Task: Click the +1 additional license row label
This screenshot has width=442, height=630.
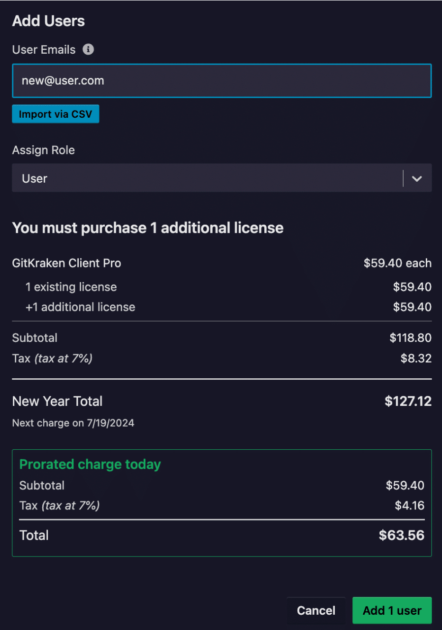Action: pyautogui.click(x=80, y=307)
